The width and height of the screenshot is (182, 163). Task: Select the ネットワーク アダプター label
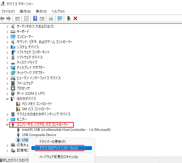click(x=31, y=73)
